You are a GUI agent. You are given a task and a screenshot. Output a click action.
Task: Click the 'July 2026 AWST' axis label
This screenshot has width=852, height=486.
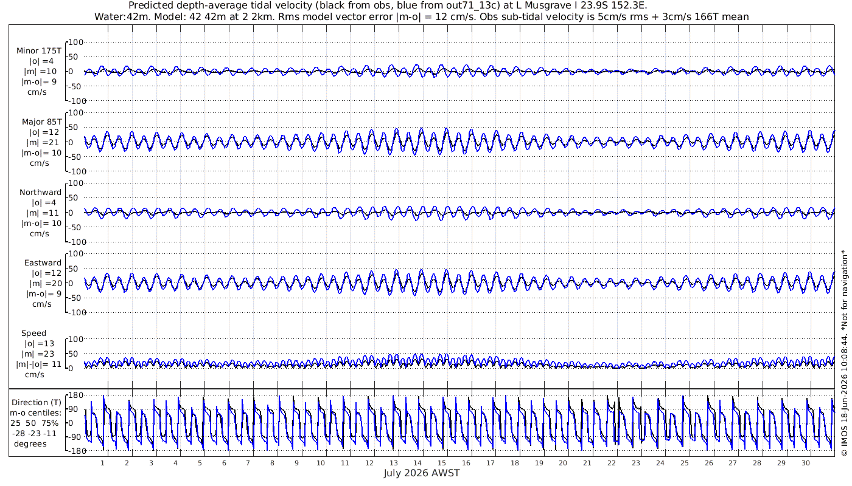click(422, 473)
